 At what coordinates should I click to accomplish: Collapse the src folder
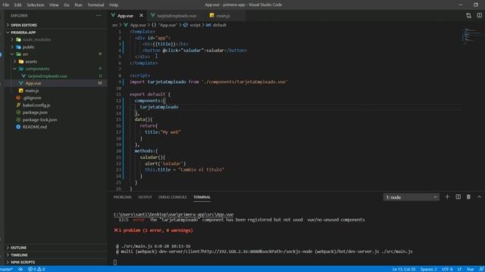click(x=25, y=54)
